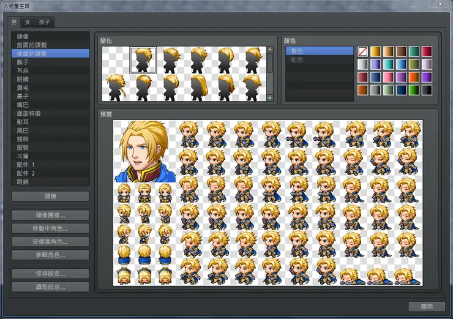Pick the crimson swatch in top row

click(x=427, y=51)
